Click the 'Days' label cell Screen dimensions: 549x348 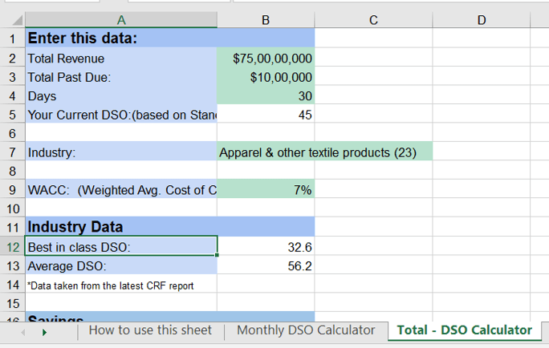(121, 96)
